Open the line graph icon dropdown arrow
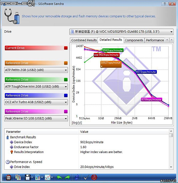The height and width of the screenshot is (183, 178). [52, 177]
